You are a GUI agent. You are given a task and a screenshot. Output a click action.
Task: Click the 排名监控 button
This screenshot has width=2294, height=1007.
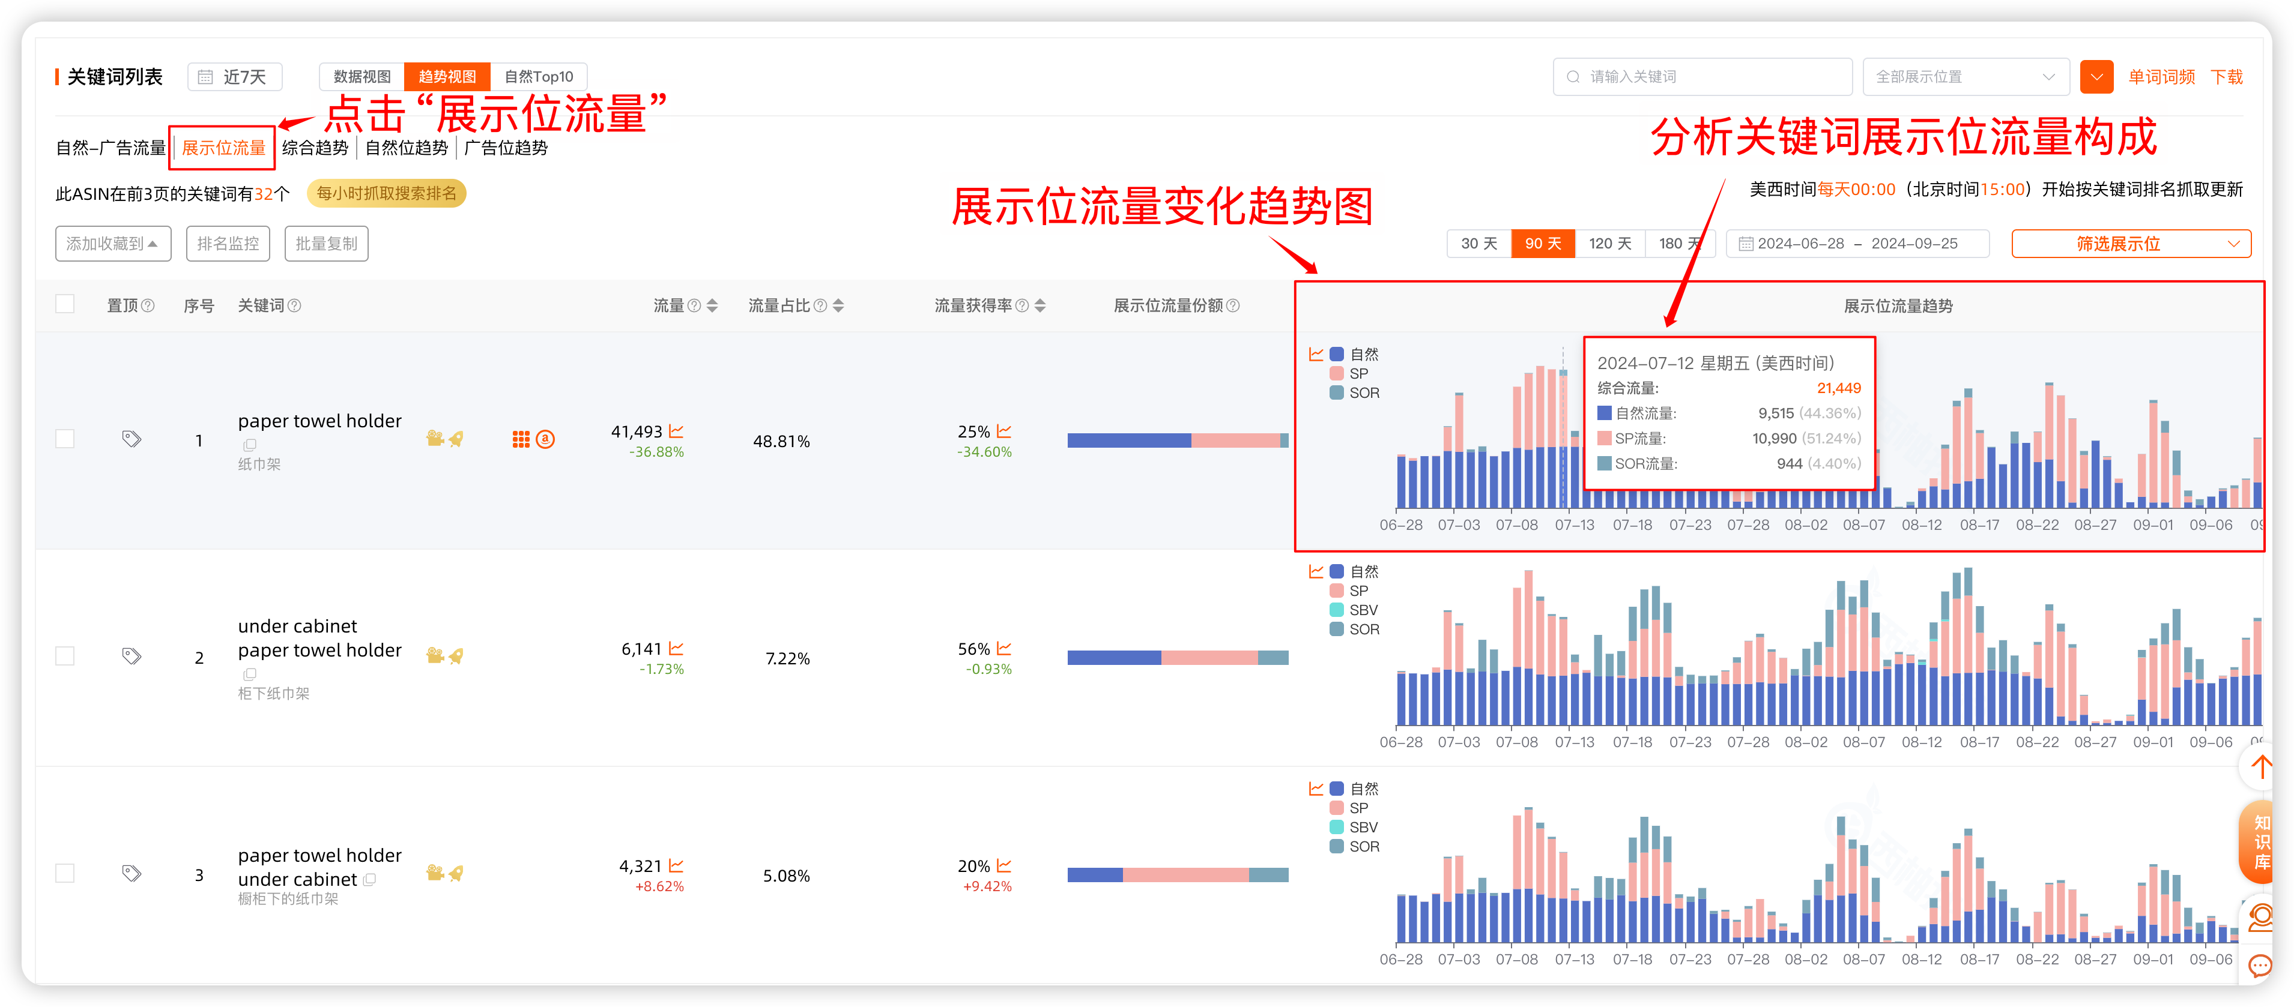tap(228, 244)
